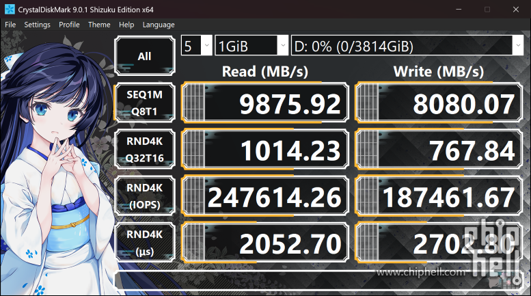Start the SEQ1M Q8T1 test
The height and width of the screenshot is (296, 531).
tap(145, 103)
